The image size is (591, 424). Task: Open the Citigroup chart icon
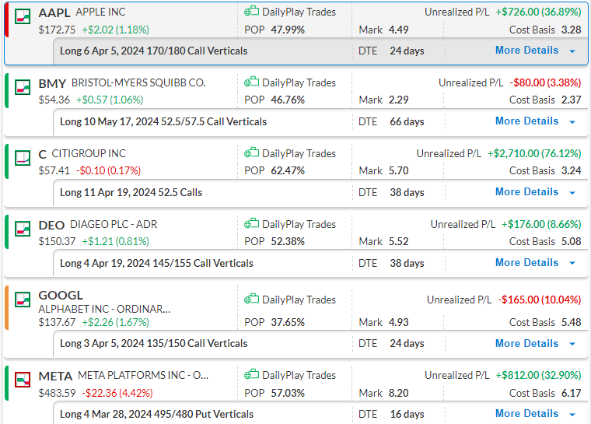[23, 158]
